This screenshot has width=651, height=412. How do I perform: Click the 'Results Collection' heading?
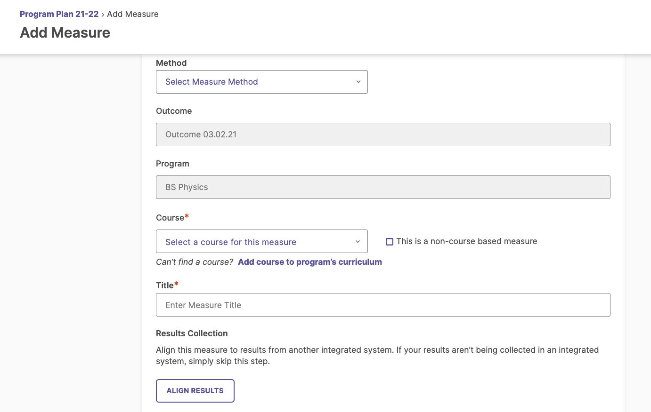(x=192, y=333)
